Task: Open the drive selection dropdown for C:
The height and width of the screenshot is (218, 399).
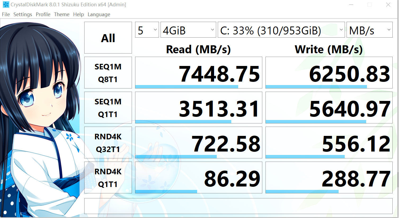Action: pyautogui.click(x=281, y=29)
